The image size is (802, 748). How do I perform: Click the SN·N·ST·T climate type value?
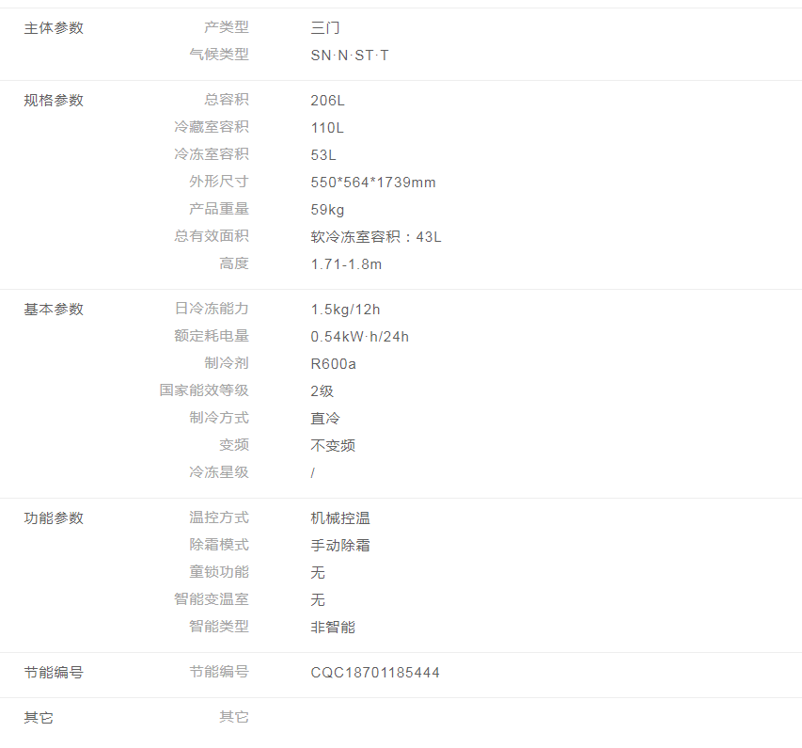350,56
